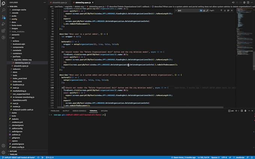This screenshot has height=159, width=255.
Task: Toggle Match Whole Word in the find widget
Action: (x=204, y=10)
